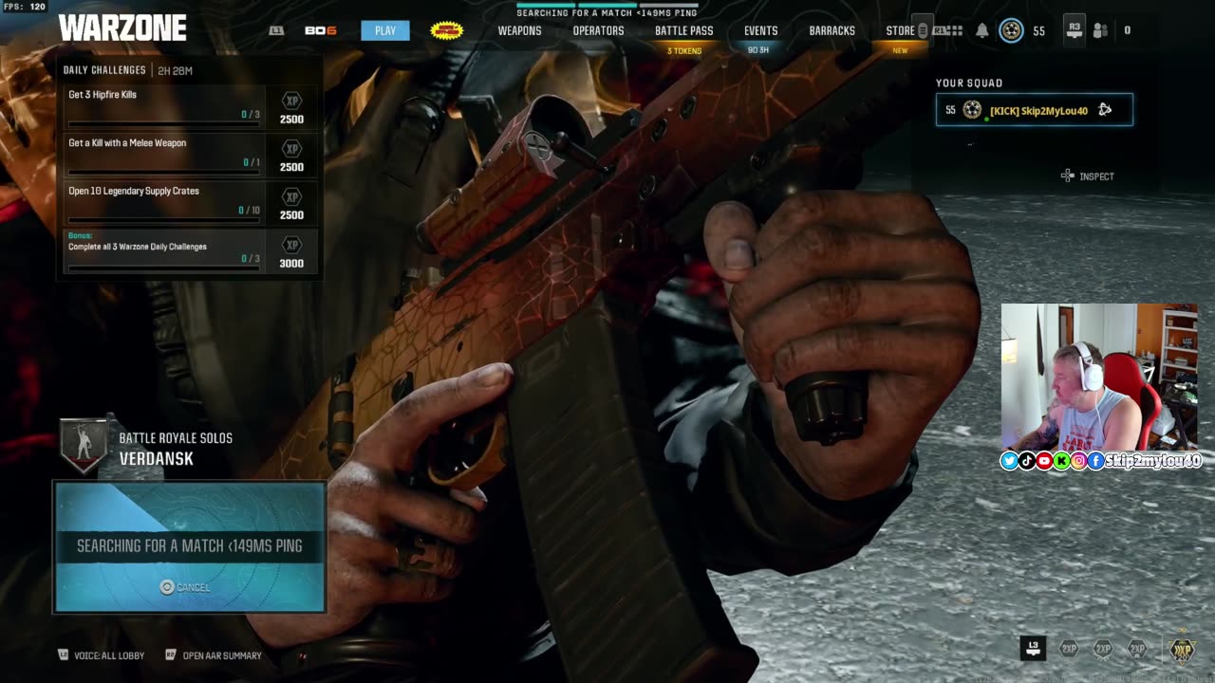The height and width of the screenshot is (683, 1215).
Task: Click Complete all 3 Warzone Daily Challenges
Action: click(192, 251)
